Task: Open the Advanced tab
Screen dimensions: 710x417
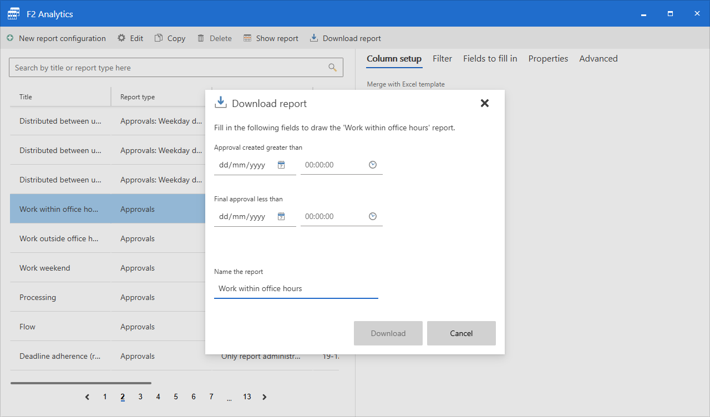Action: [x=599, y=59]
